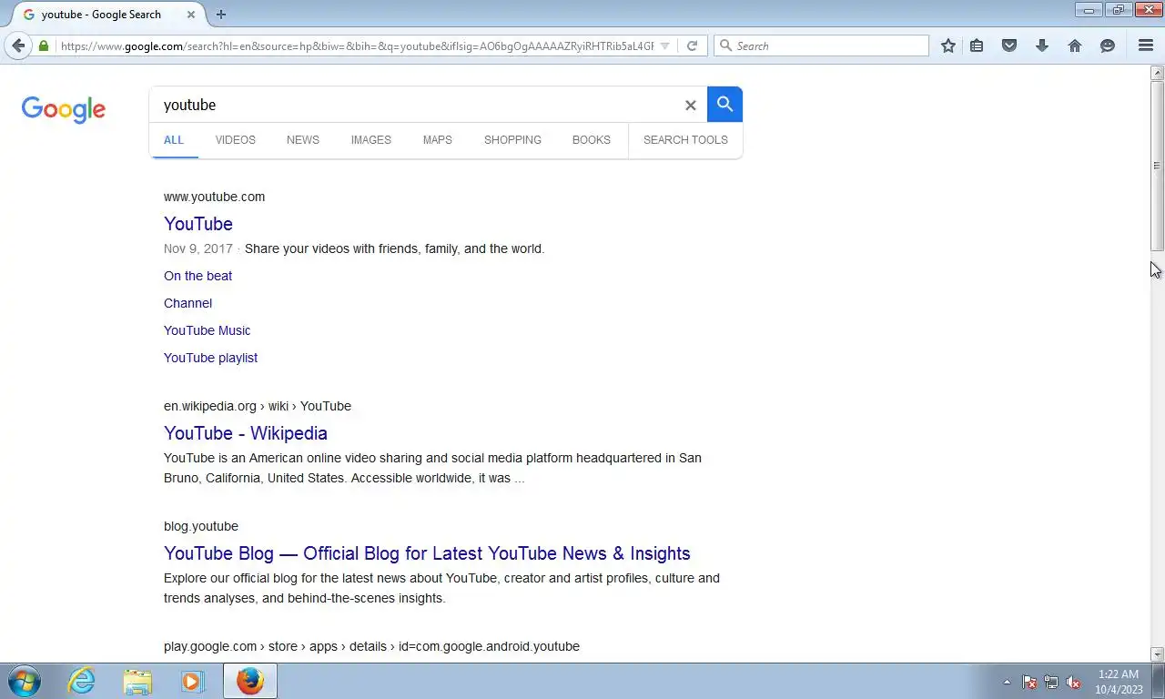
Task: Clear the search query with X icon
Action: [x=691, y=106]
